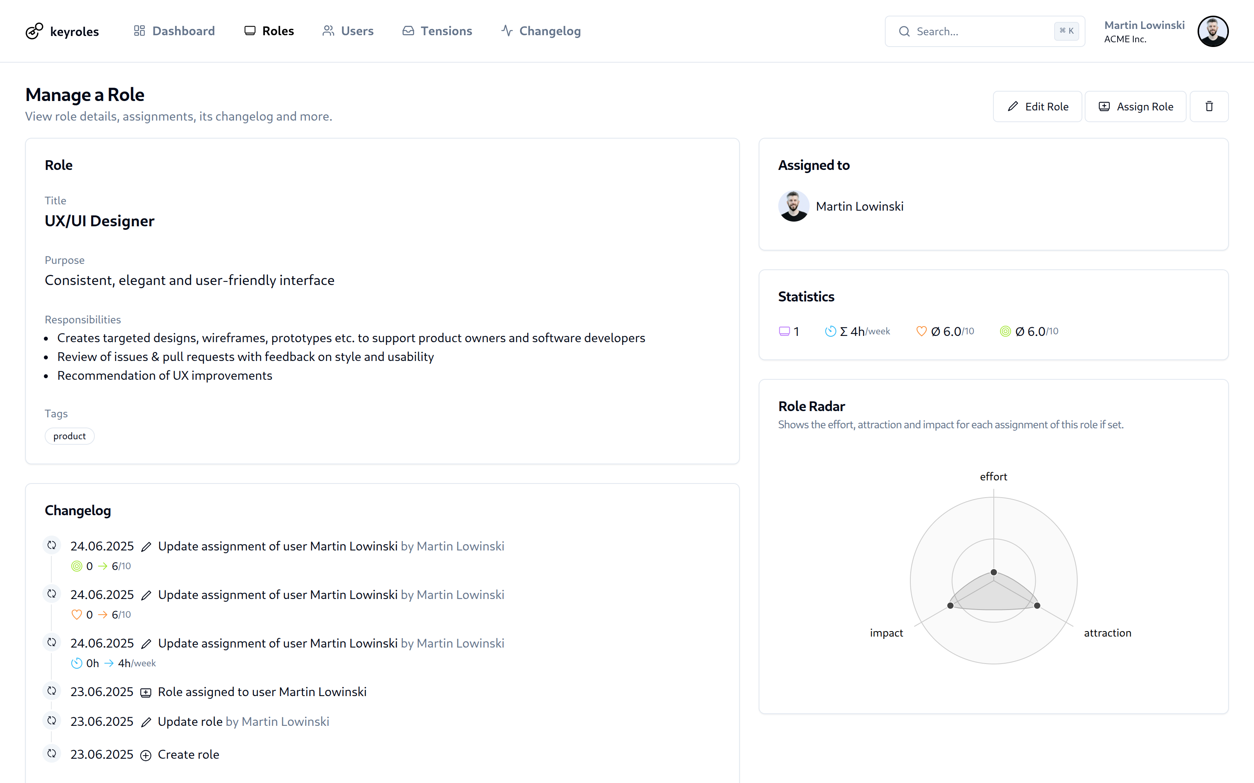The height and width of the screenshot is (783, 1254).
Task: Select the product tag chip
Action: 69,436
